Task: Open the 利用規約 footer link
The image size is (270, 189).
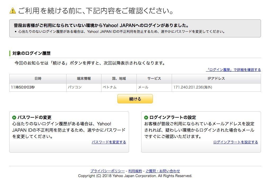Action: point(134,171)
